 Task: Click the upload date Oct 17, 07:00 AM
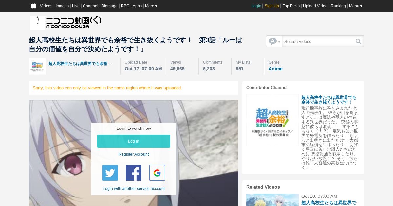[x=143, y=69]
